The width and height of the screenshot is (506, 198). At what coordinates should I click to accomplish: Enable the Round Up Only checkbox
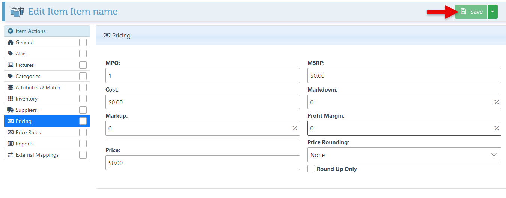[x=311, y=169]
